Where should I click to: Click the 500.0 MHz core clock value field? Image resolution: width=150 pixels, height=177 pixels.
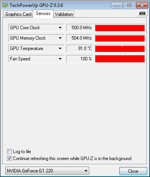(80, 28)
